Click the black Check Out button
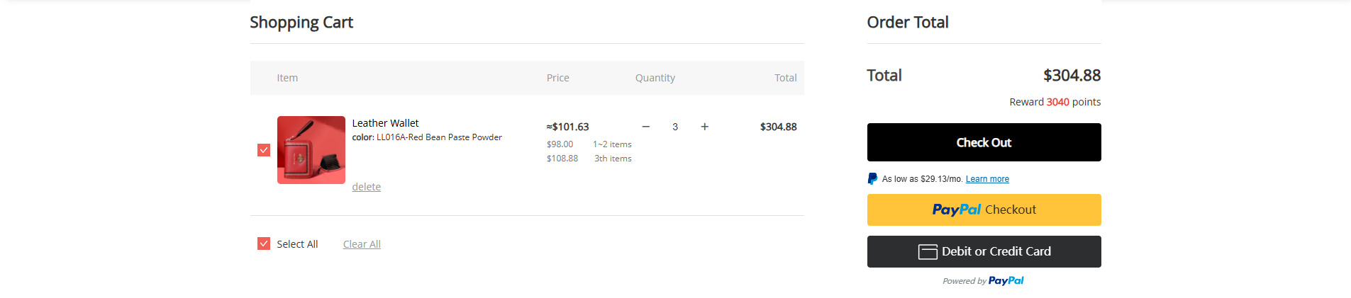1351x298 pixels. tap(984, 142)
